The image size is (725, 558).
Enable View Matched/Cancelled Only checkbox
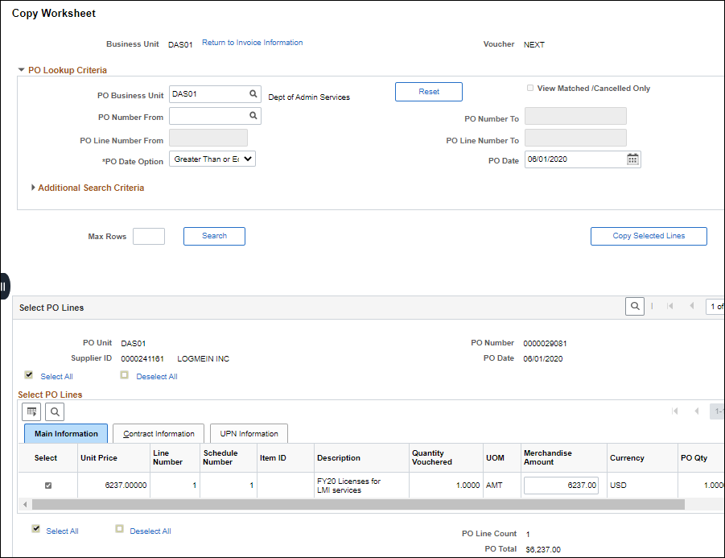click(x=530, y=88)
